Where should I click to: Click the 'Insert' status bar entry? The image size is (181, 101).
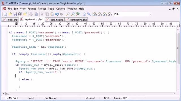tap(31, 98)
